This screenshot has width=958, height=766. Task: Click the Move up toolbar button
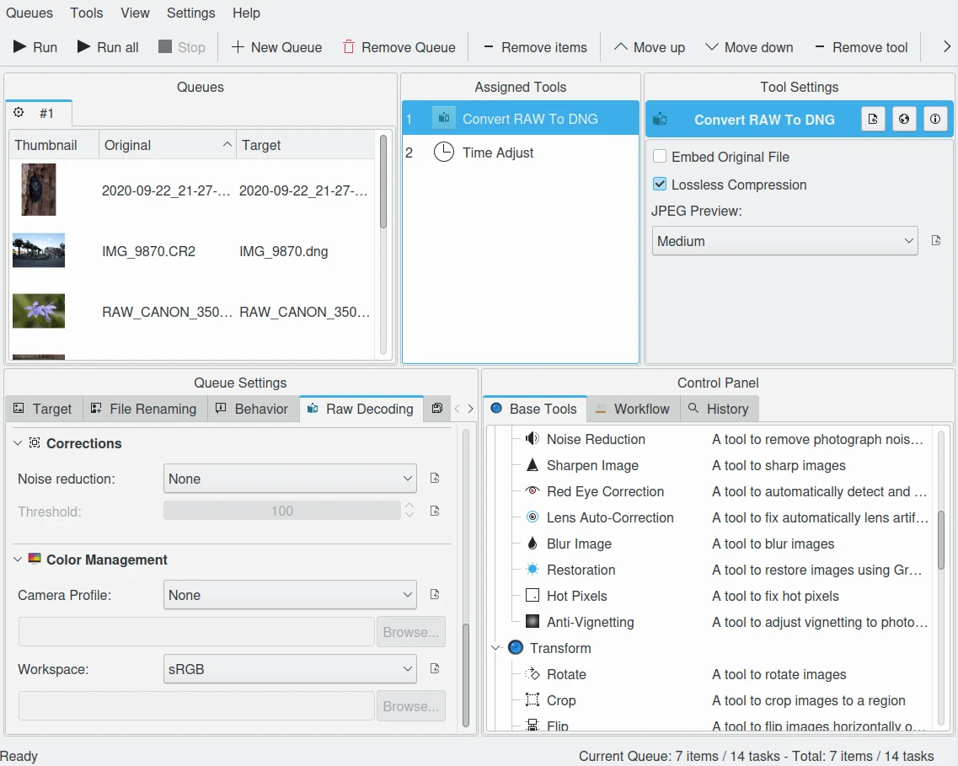click(649, 47)
